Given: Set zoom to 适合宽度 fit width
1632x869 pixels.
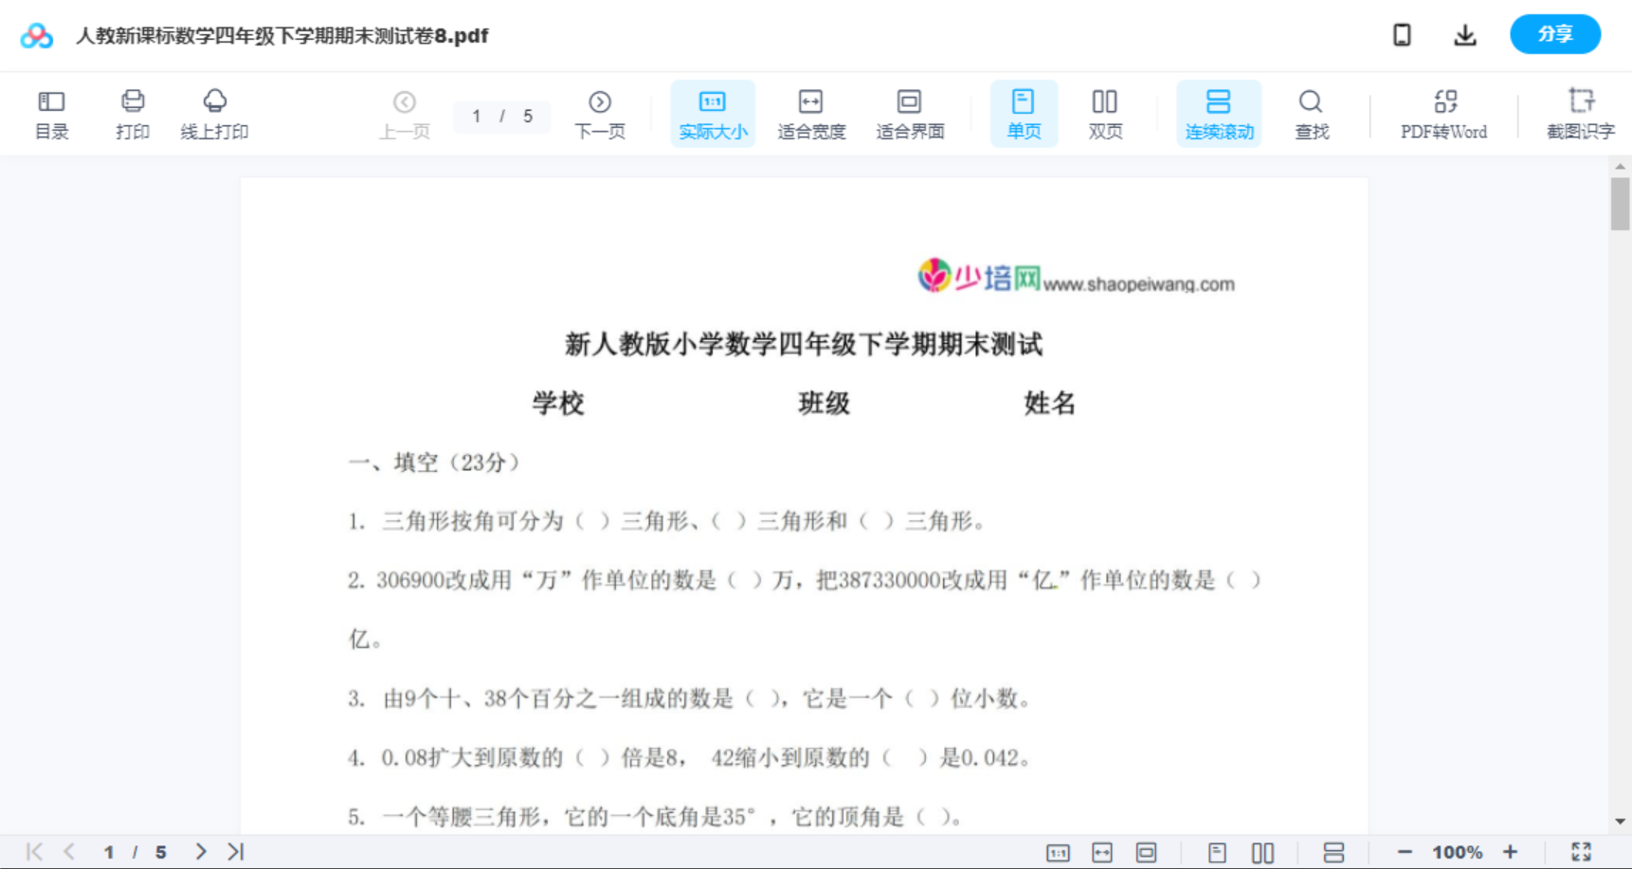Looking at the screenshot, I should pos(811,114).
